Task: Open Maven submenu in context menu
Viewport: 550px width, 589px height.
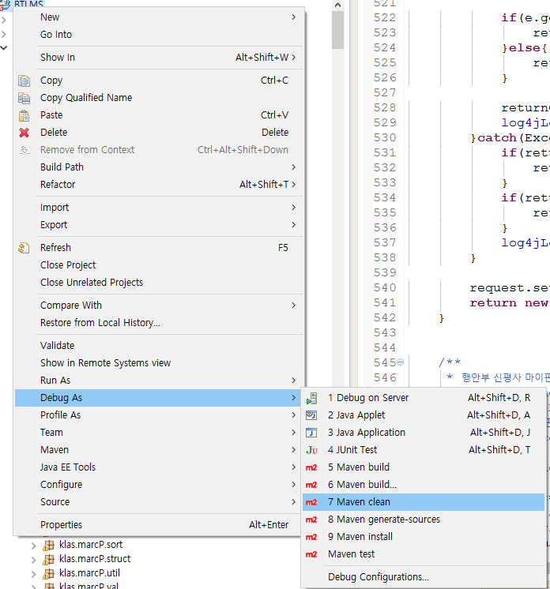Action: (x=159, y=449)
